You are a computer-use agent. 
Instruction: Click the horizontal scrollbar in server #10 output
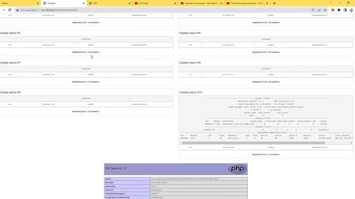253,143
